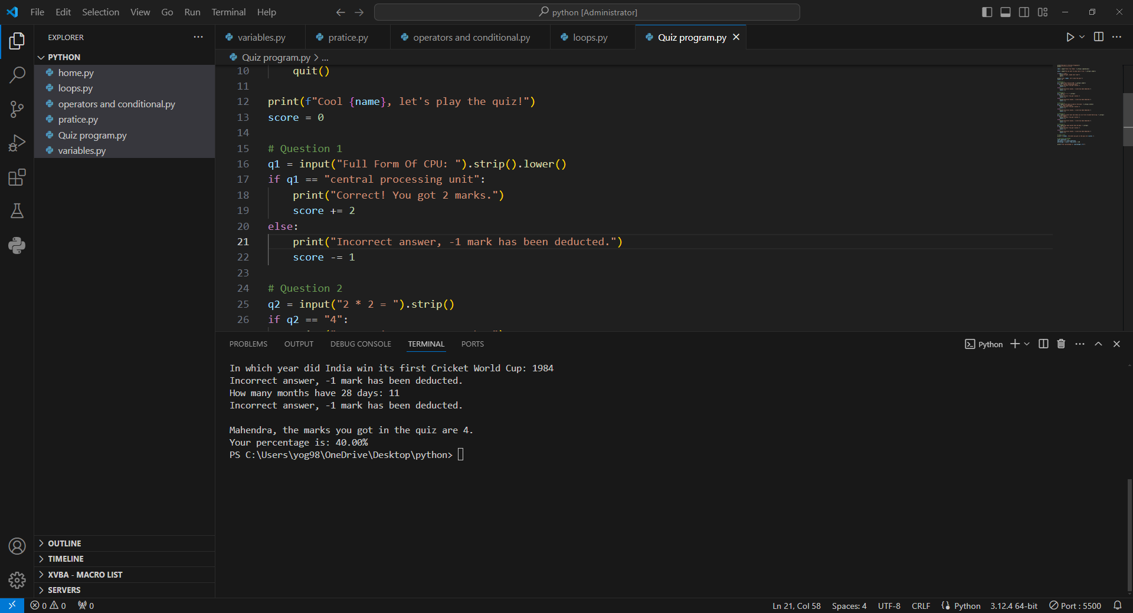Toggle the bottom Panel visibility

pyautogui.click(x=1006, y=12)
